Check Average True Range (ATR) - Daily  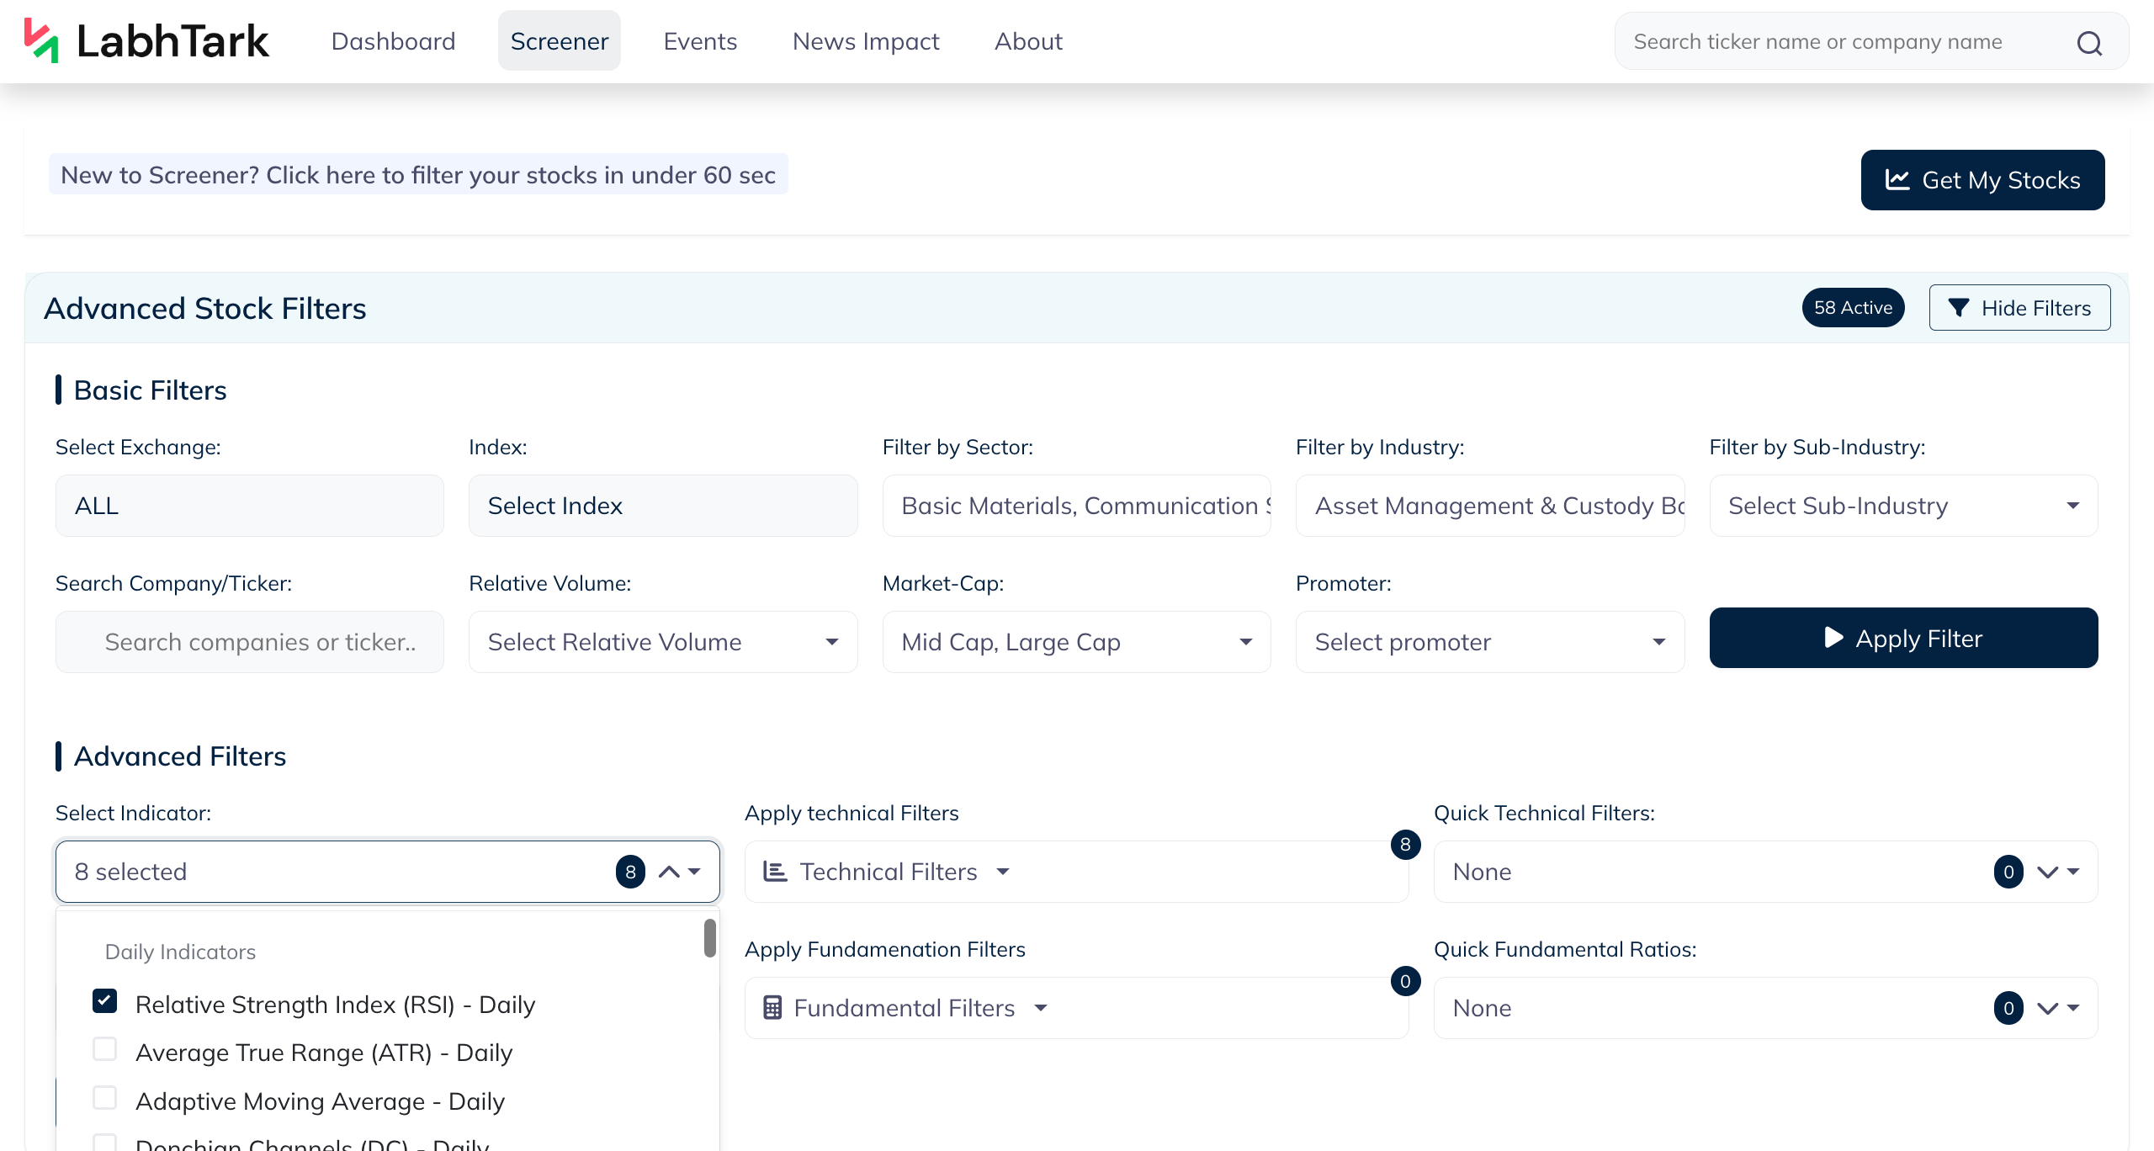104,1050
